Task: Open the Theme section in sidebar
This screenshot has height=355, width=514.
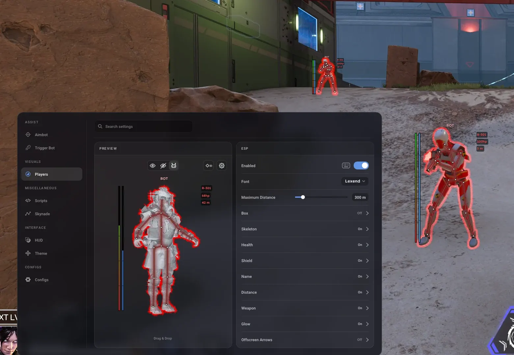Action: pyautogui.click(x=52, y=253)
